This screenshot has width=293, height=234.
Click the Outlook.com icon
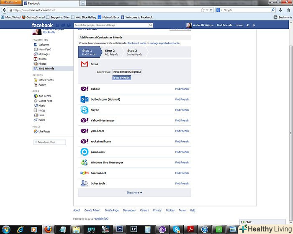(84, 99)
